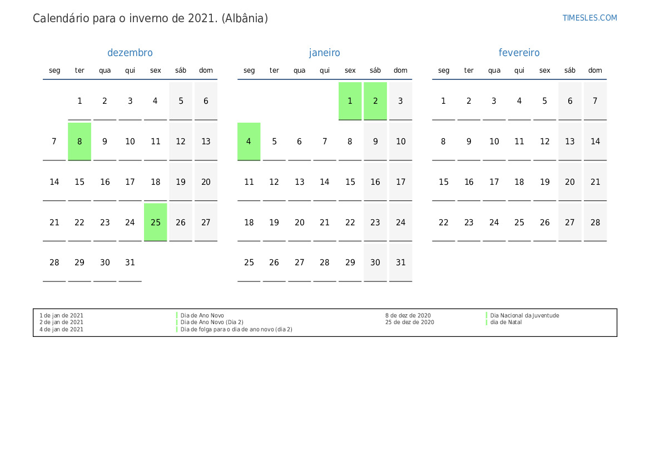Select highlighted January 4 cell
Viewport: 650px width, 459px height.
[x=249, y=142]
